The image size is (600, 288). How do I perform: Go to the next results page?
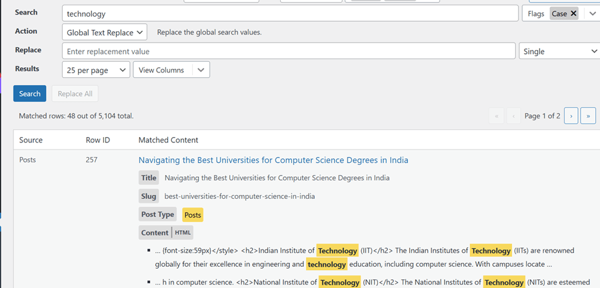click(x=571, y=116)
